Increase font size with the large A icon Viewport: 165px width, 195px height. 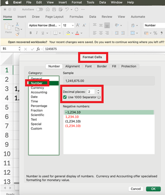pyautogui.click(x=78, y=25)
